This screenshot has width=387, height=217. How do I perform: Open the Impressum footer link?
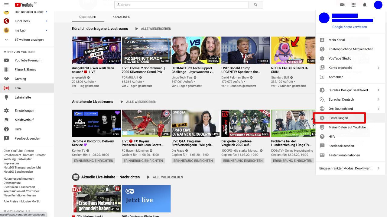(11, 163)
